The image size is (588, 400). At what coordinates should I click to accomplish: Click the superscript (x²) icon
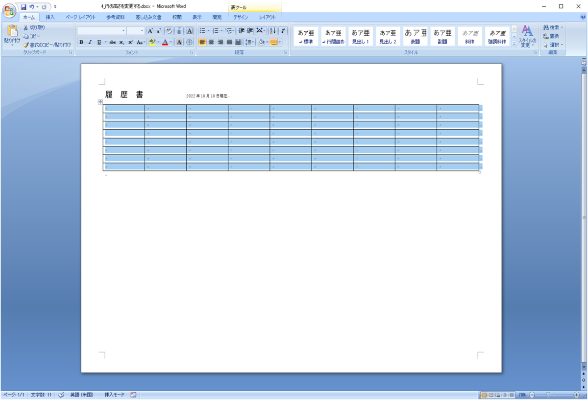[x=130, y=42]
